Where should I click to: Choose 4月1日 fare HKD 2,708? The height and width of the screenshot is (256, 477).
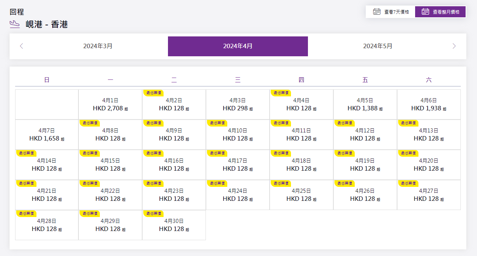(110, 105)
